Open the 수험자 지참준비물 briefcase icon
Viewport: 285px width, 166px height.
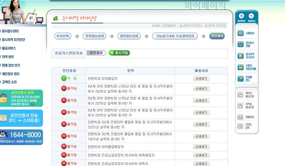tap(240, 67)
